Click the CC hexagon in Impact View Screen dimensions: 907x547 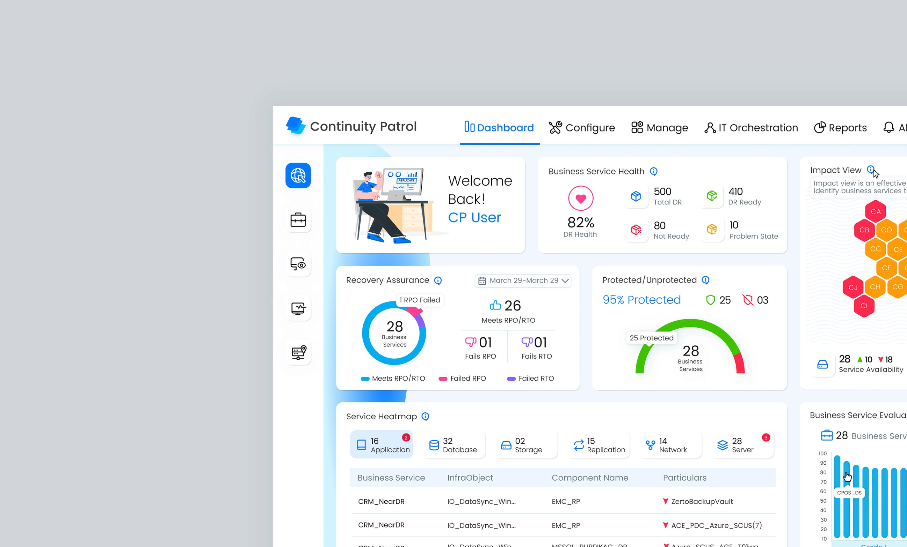click(x=875, y=249)
